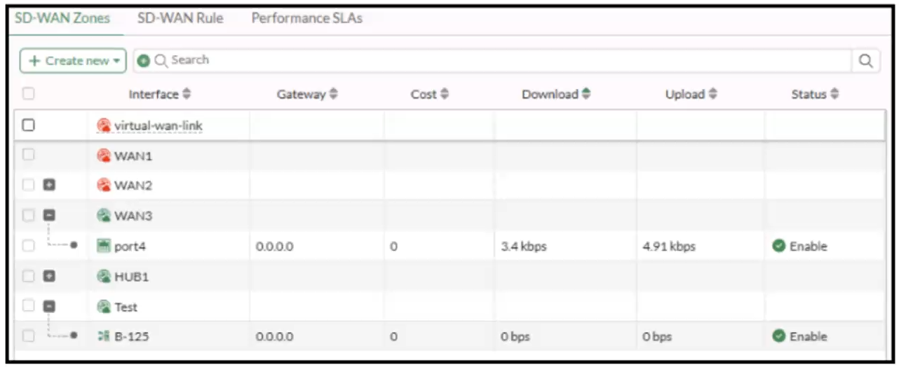The height and width of the screenshot is (367, 899).
Task: Click the WAN2 zone icon
Action: click(104, 186)
